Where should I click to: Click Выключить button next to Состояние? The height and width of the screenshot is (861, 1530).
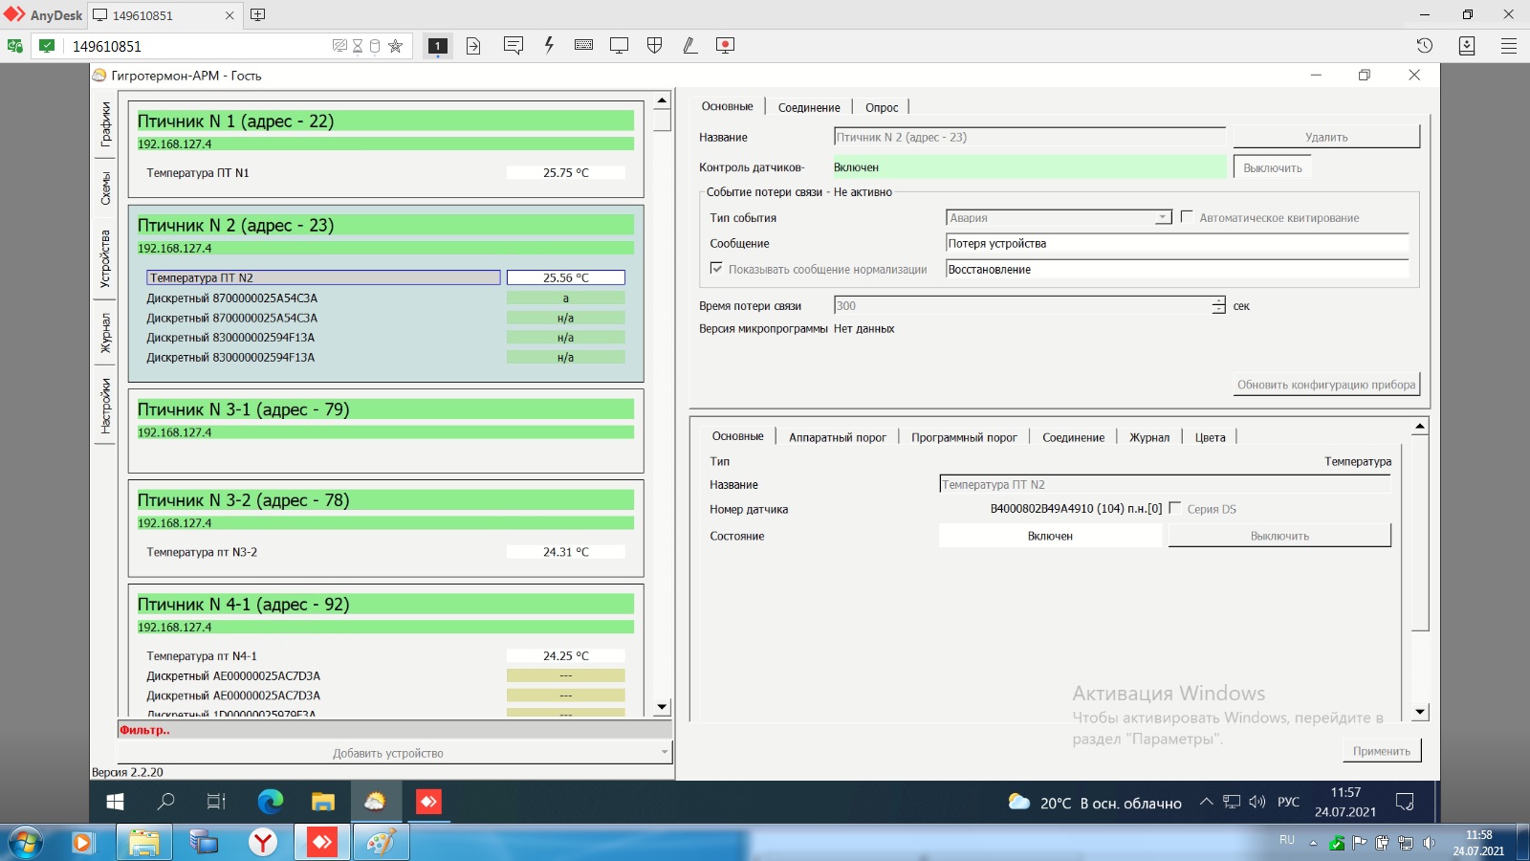point(1279,536)
